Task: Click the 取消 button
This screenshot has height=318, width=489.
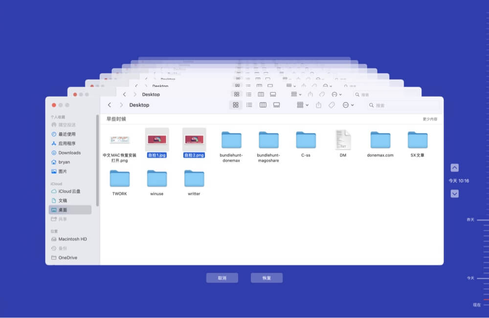Action: (222, 278)
